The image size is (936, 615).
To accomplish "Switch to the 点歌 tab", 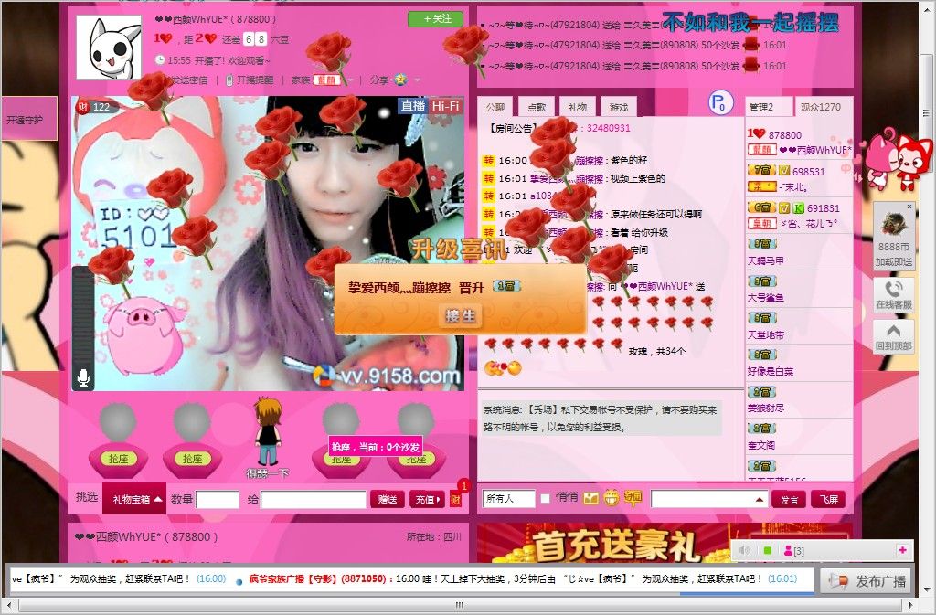I will pos(536,107).
